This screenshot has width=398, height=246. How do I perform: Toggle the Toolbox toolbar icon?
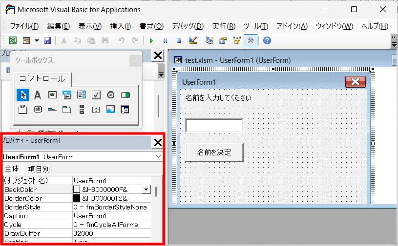(251, 40)
